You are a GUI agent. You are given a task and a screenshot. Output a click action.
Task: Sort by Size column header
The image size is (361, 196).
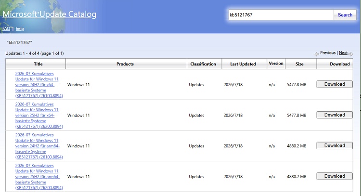[x=299, y=64]
